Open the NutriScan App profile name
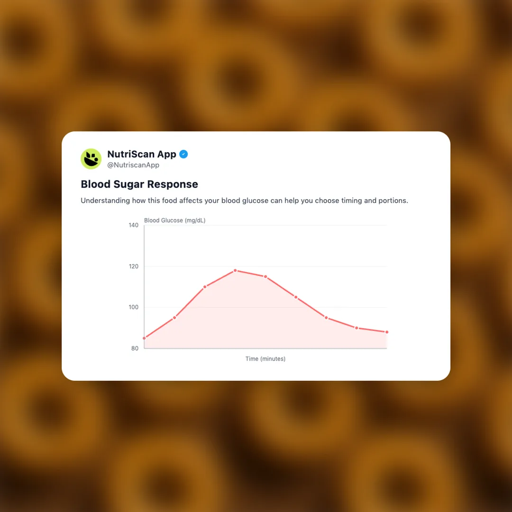The width and height of the screenshot is (512, 512). point(142,154)
